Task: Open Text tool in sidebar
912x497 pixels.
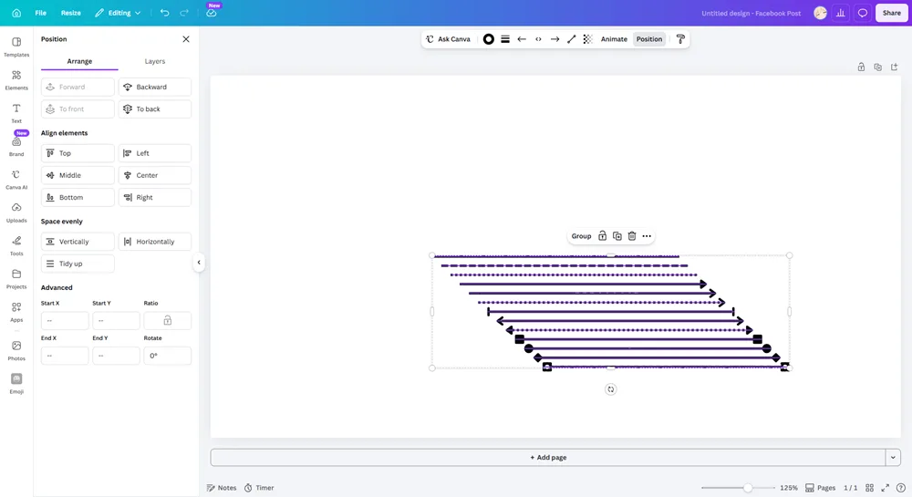Action: pos(16,113)
